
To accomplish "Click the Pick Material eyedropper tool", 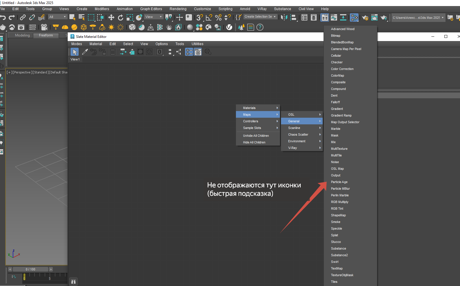I will (85, 52).
